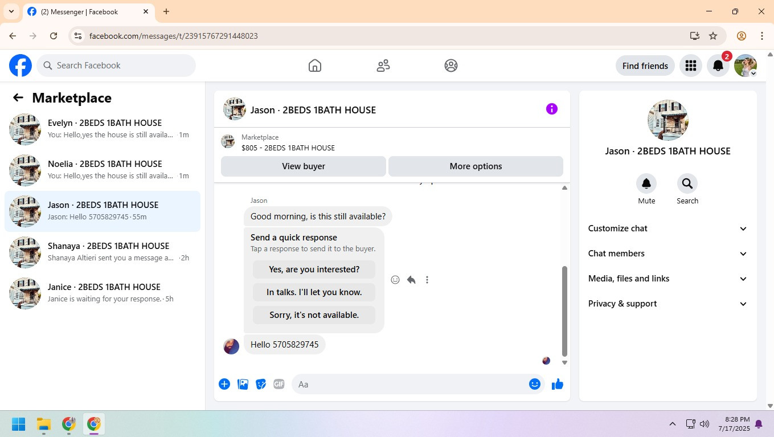Open the Facebook Home icon
Image resolution: width=774 pixels, height=437 pixels.
tap(315, 66)
